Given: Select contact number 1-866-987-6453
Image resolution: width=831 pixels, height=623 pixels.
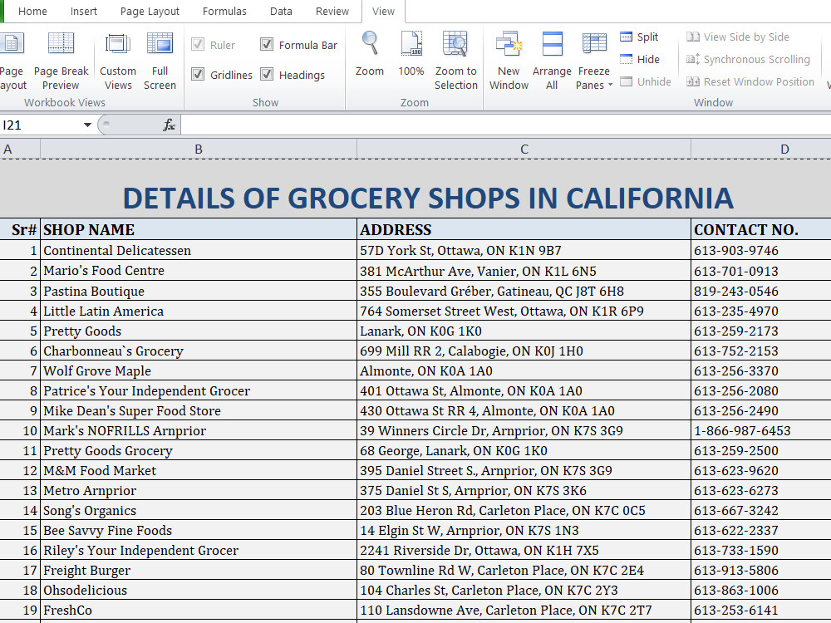Looking at the screenshot, I should [x=761, y=430].
